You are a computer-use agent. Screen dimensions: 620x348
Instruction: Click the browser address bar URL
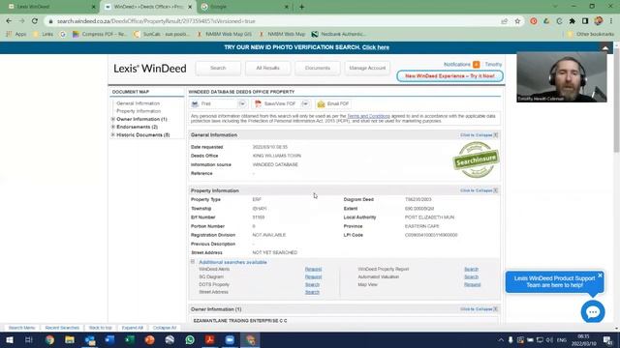[156, 21]
